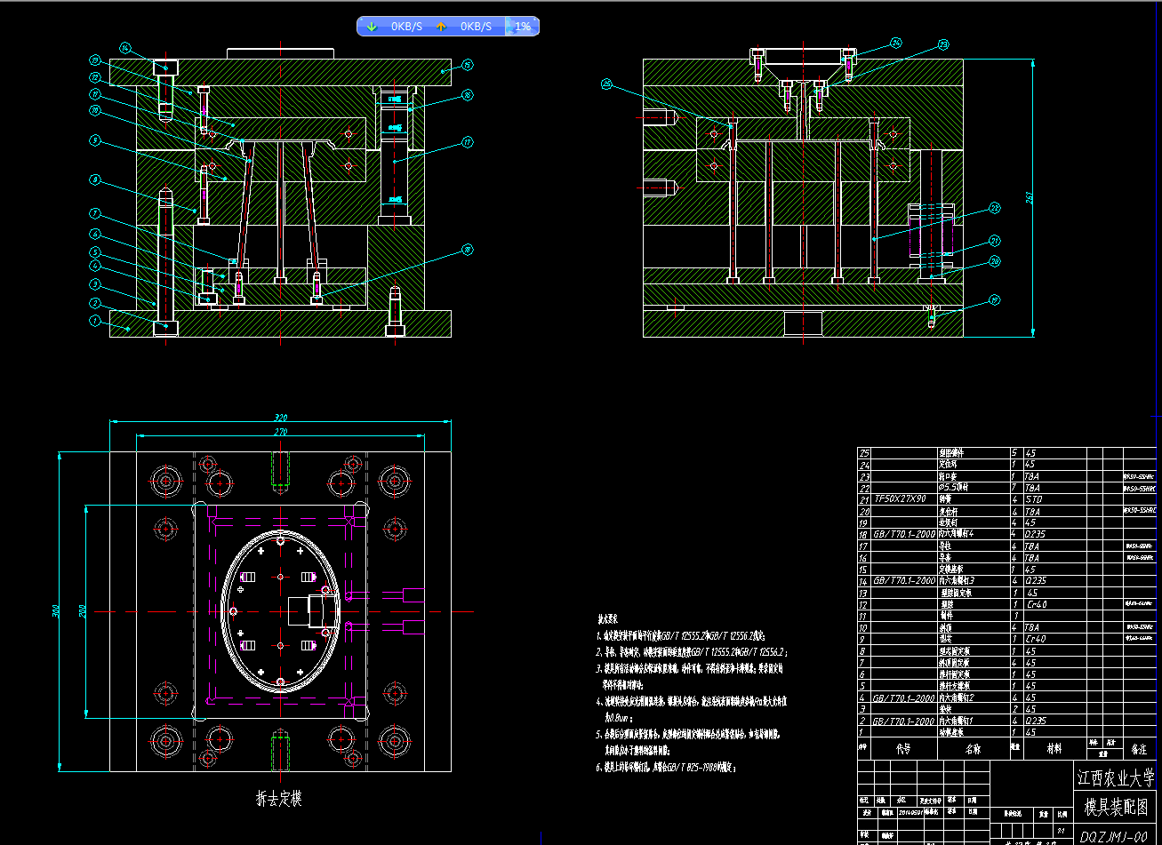Select drawing number DQZJMJ-00
The image size is (1162, 845).
tap(1116, 836)
